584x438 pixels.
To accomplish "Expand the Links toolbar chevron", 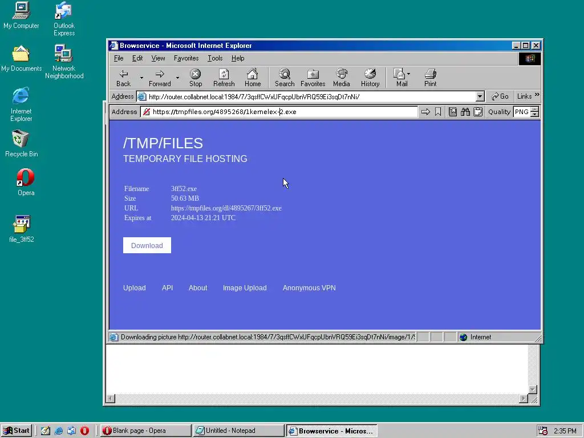I will (x=537, y=95).
